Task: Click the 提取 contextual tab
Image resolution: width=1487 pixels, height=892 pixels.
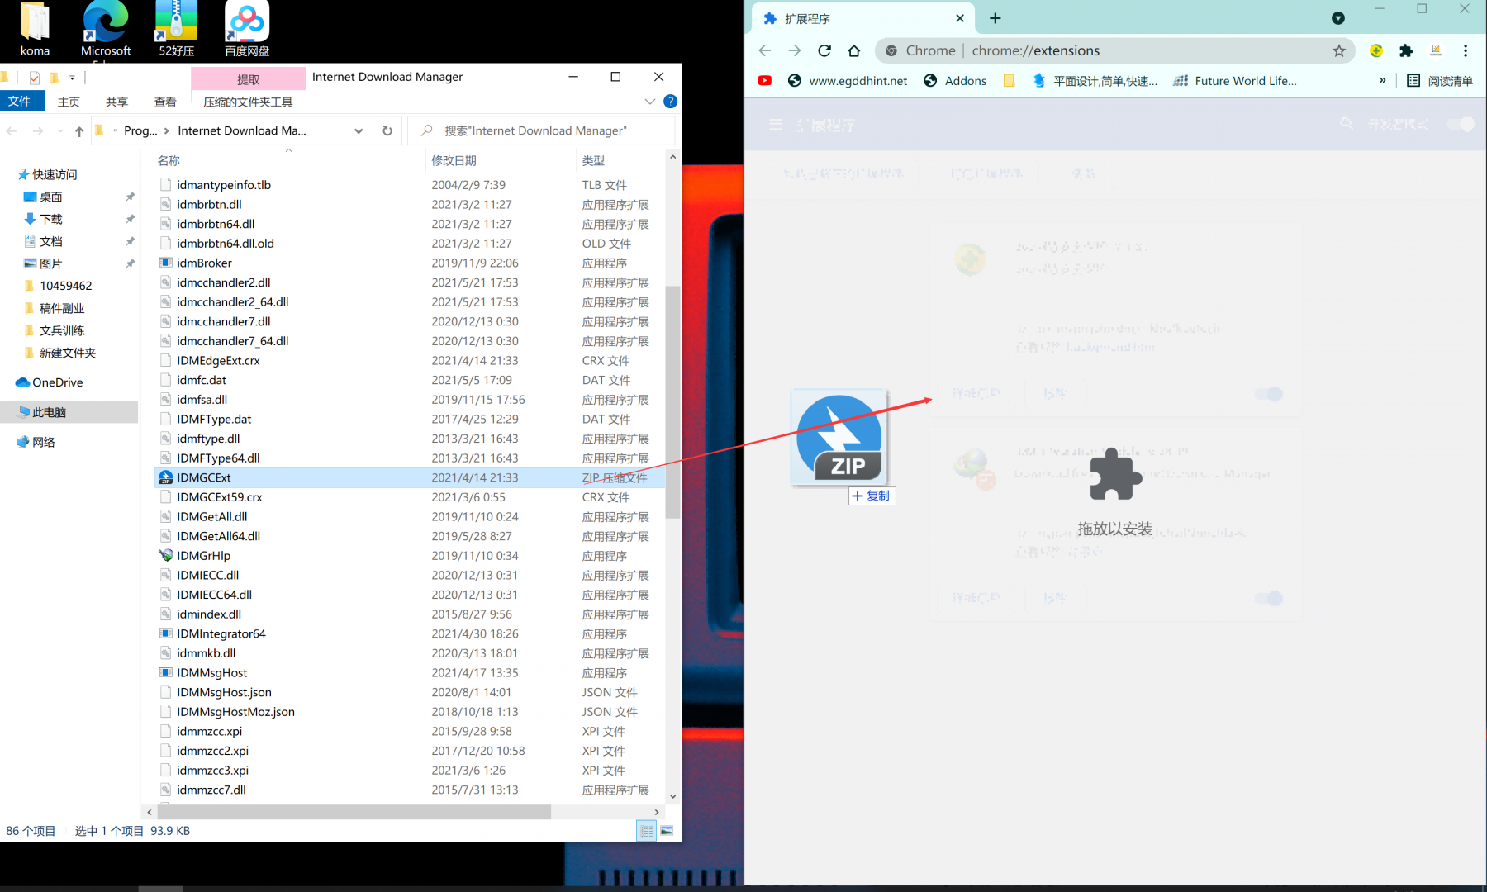Action: (248, 78)
